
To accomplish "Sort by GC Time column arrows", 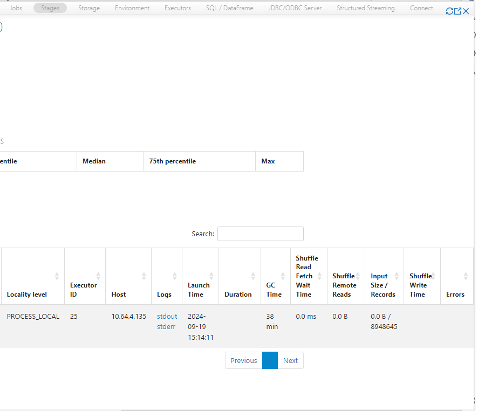I will pyautogui.click(x=283, y=276).
